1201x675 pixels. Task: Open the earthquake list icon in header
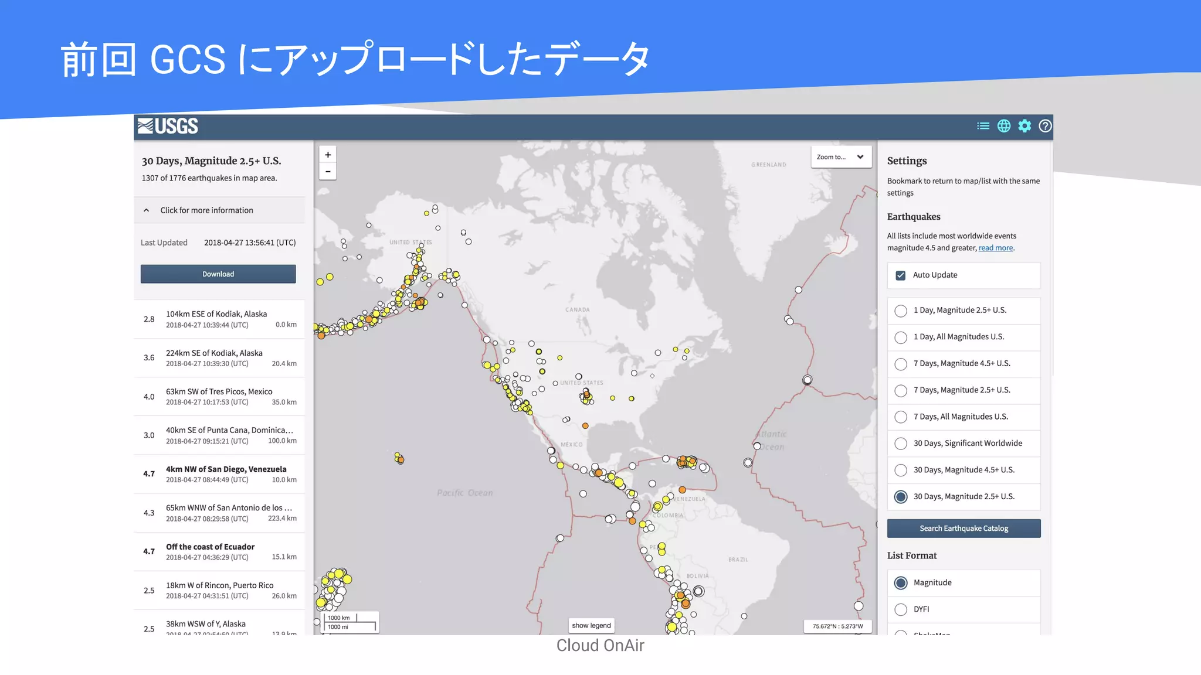click(x=983, y=126)
